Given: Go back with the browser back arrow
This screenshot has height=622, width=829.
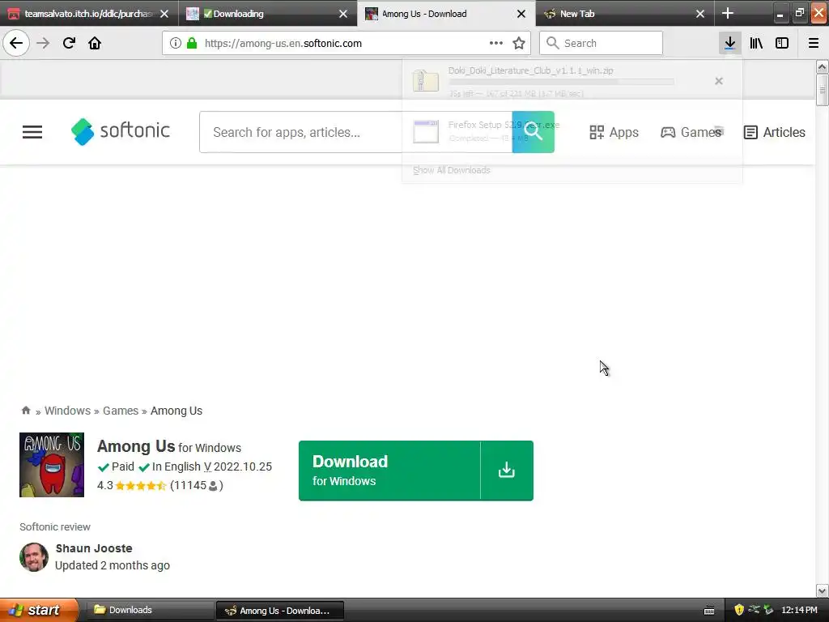Looking at the screenshot, I should [x=16, y=43].
